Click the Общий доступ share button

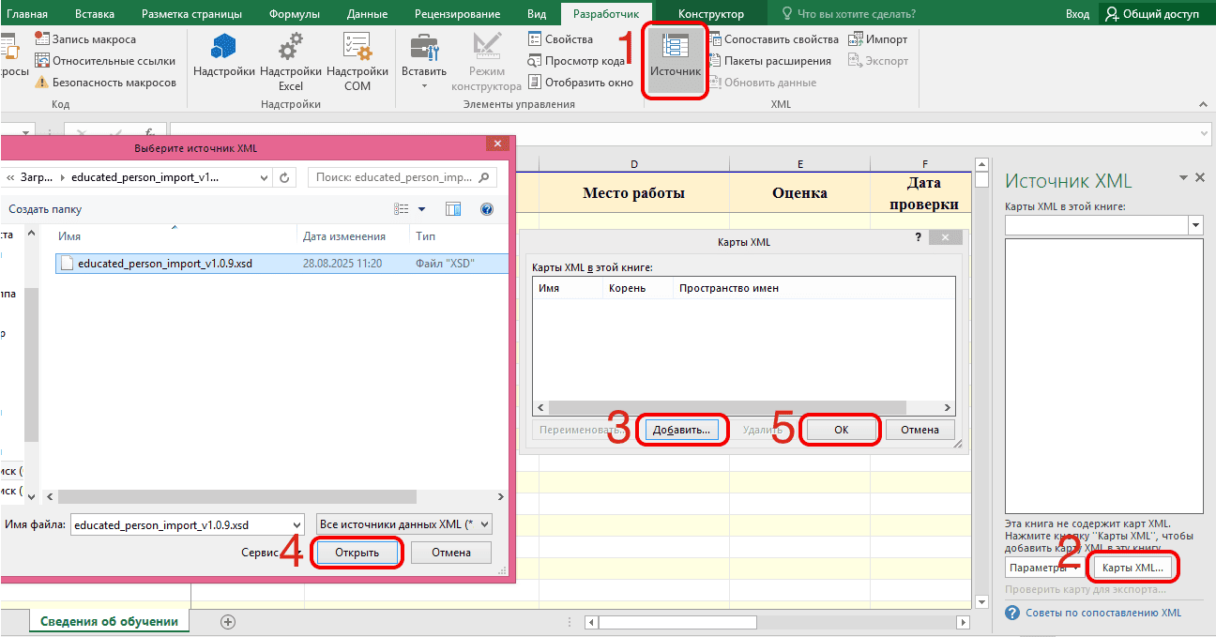coord(1156,14)
